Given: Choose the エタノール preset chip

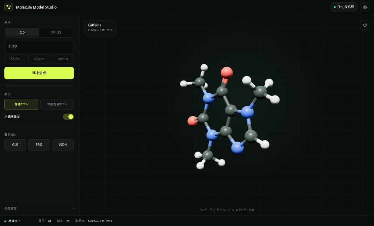Looking at the screenshot, I should click(x=63, y=59).
